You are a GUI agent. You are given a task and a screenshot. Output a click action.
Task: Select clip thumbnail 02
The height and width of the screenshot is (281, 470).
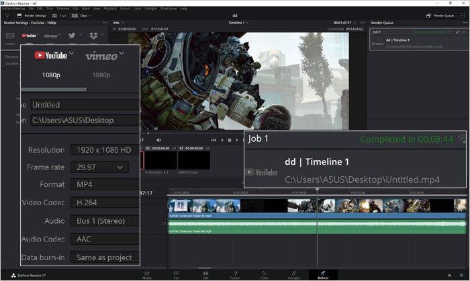[160, 160]
